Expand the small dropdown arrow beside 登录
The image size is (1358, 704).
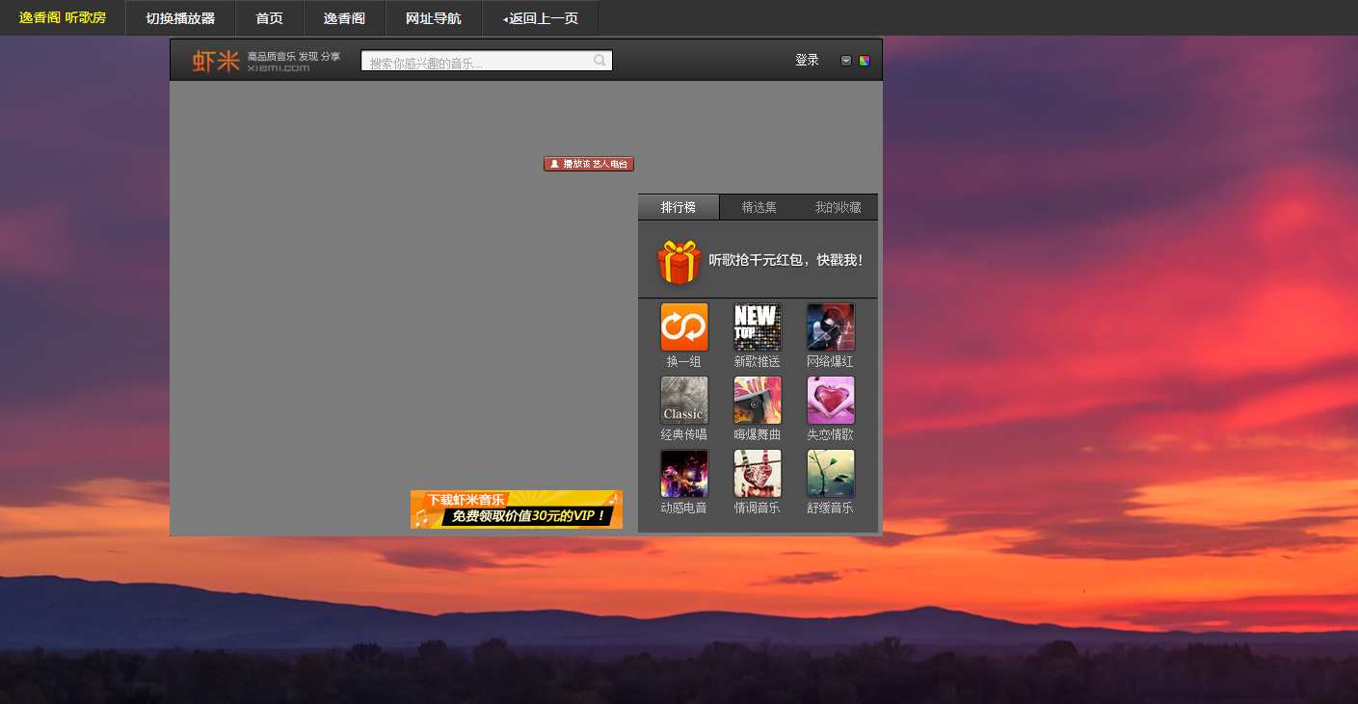click(846, 61)
